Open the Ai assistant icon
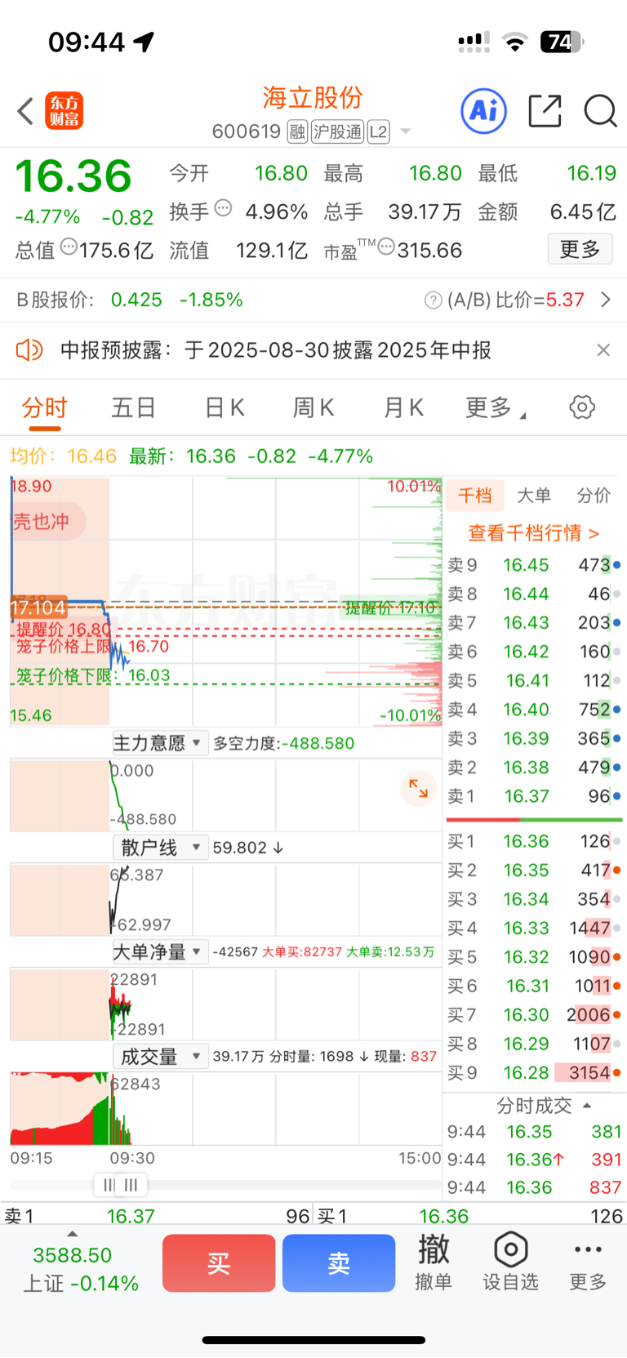 pyautogui.click(x=484, y=110)
